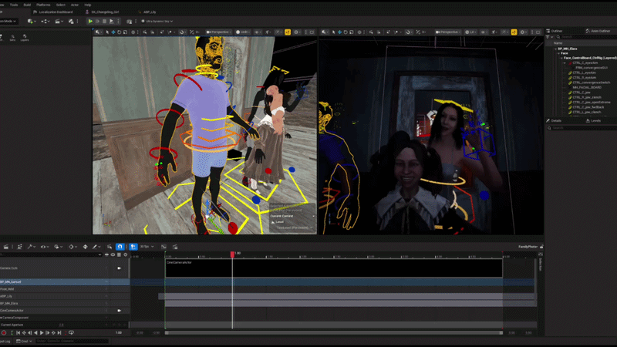617x347 pixels.
Task: Toggle the blue Sequencer snapping magnet button
Action: pos(120,247)
